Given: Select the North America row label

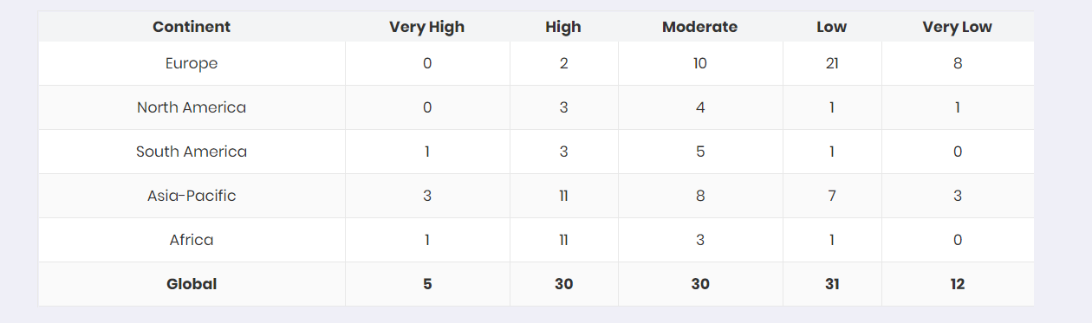Looking at the screenshot, I should pyautogui.click(x=192, y=107).
